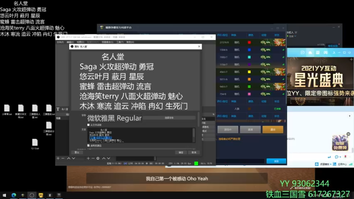354x199 pixels.
Task: Open the 应用中心 app center icon in YY
Action: (335, 164)
